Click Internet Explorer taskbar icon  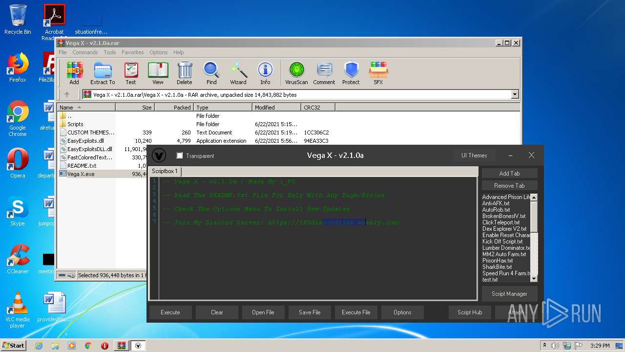point(39,346)
